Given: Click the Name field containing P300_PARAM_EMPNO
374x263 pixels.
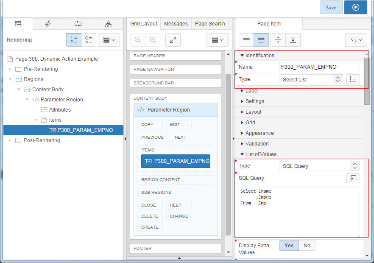Looking at the screenshot, I should click(320, 67).
